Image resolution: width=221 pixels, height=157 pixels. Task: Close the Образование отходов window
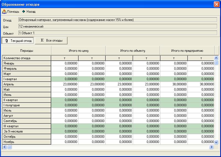216,4
